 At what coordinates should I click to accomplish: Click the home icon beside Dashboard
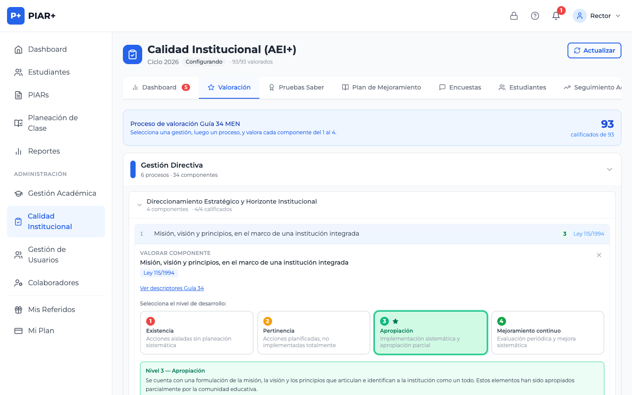pyautogui.click(x=18, y=50)
